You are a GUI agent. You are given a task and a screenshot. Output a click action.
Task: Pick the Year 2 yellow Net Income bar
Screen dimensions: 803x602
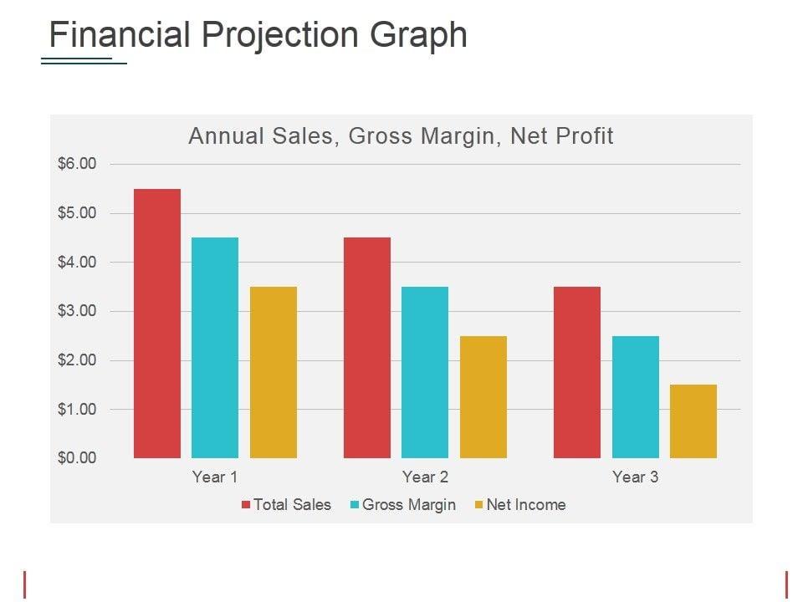(x=483, y=397)
